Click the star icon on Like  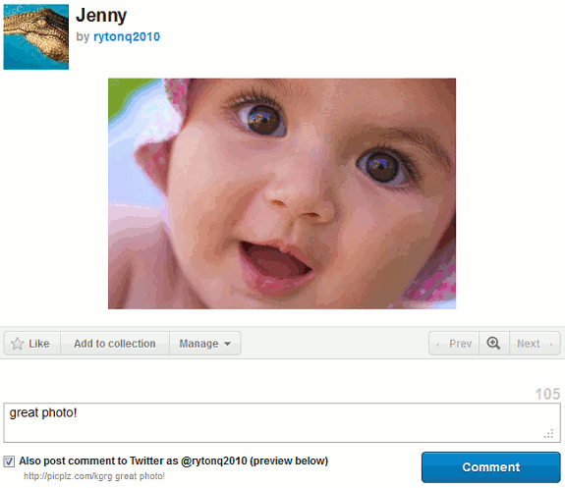(17, 344)
